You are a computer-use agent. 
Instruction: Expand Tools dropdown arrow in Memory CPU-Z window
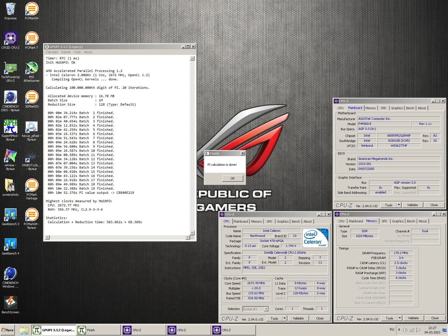point(400,318)
